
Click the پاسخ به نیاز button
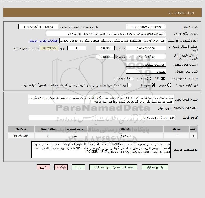pyautogui.click(x=155, y=167)
